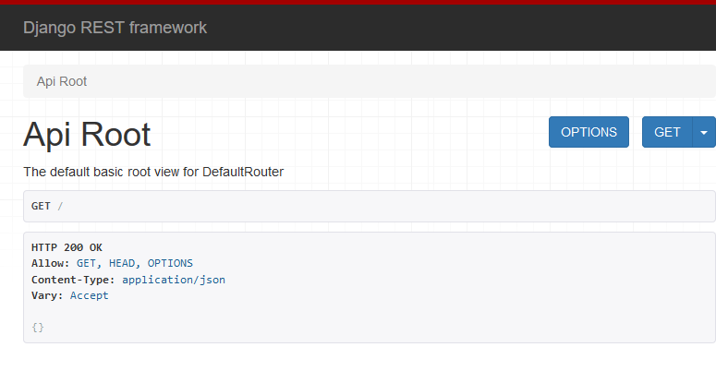Click the empty JSON braces in the response

click(38, 328)
